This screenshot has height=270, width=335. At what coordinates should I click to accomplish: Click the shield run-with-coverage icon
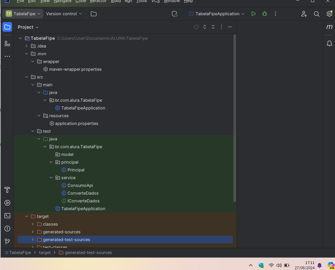point(174,14)
